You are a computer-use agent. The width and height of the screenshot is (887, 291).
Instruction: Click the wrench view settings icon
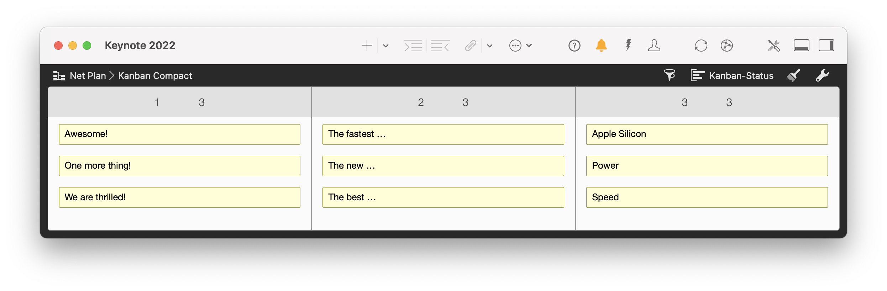click(x=822, y=75)
